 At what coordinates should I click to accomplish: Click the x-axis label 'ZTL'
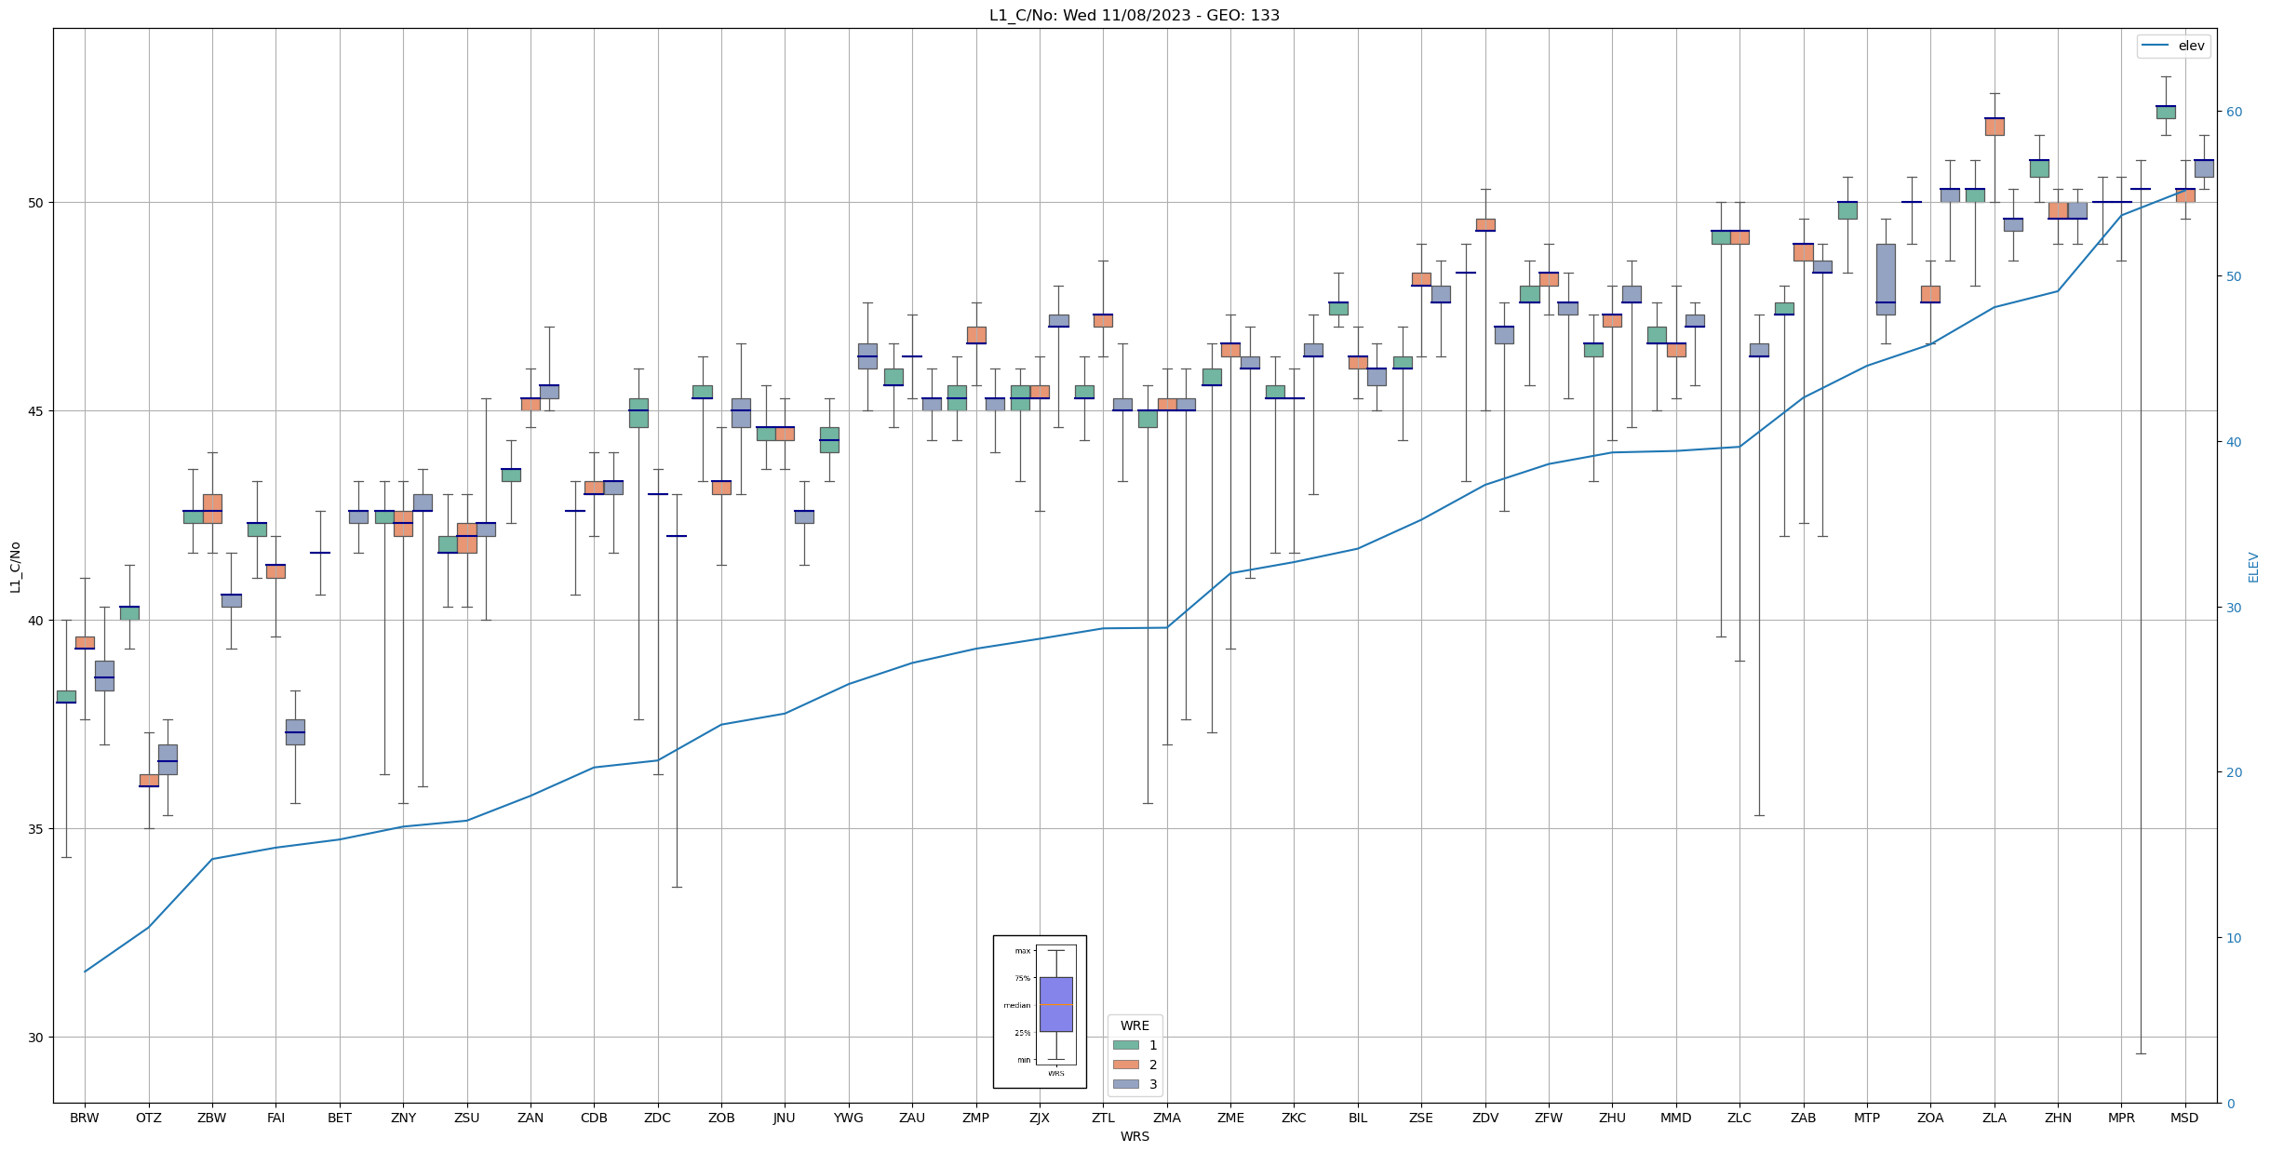pyautogui.click(x=1103, y=1118)
